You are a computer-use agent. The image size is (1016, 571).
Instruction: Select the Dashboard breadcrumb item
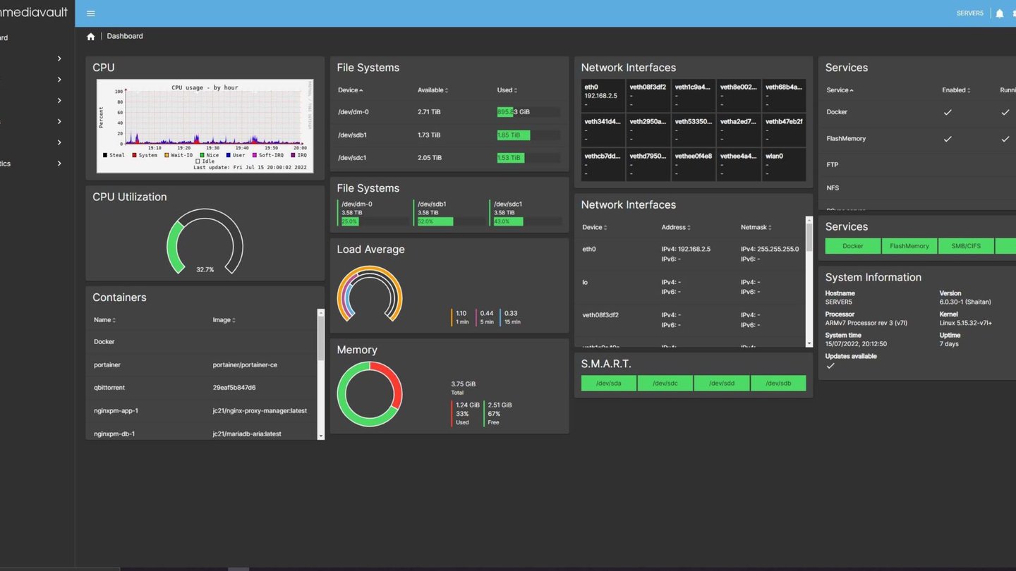125,36
